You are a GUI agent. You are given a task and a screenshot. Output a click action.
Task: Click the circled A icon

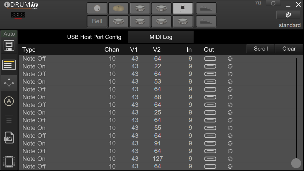[9, 101]
